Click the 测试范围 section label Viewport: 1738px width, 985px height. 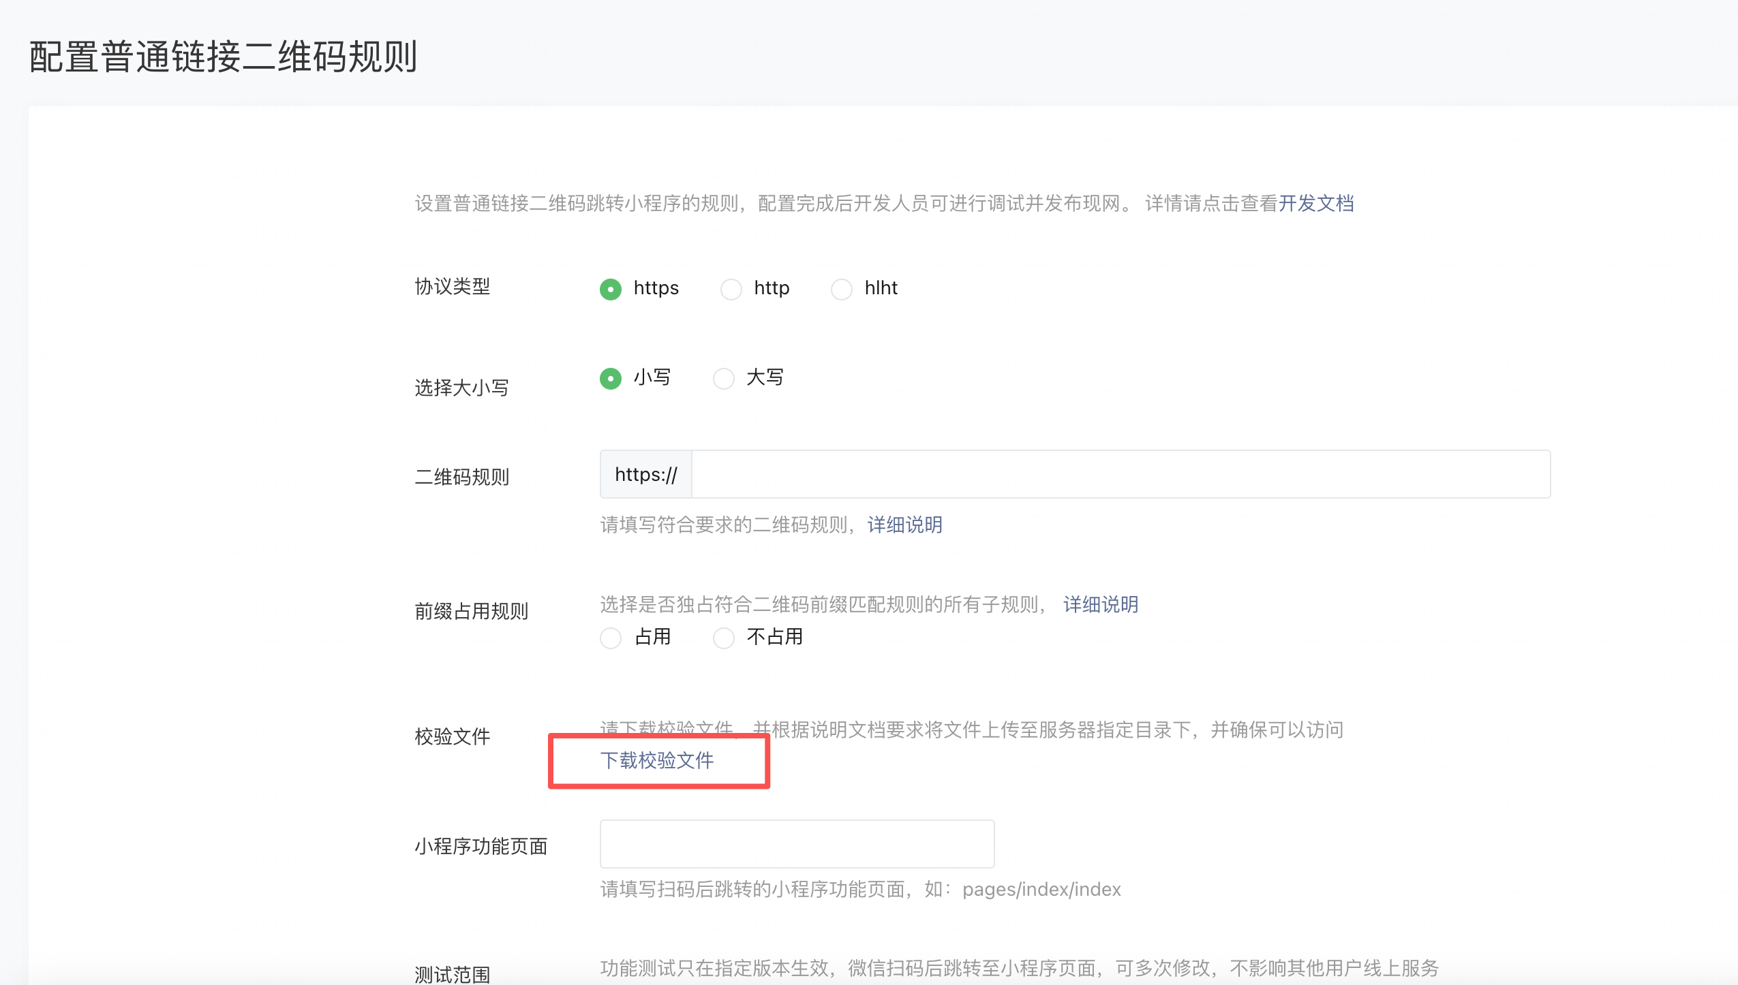point(452,974)
